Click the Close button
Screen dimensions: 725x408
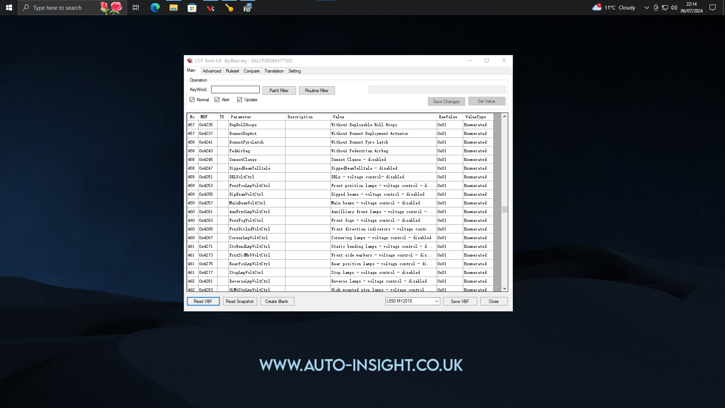point(493,301)
